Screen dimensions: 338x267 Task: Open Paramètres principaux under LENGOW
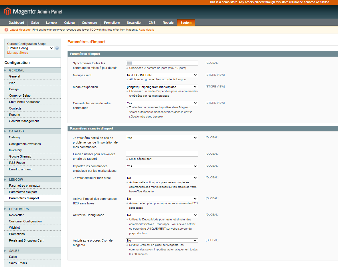(33, 186)
